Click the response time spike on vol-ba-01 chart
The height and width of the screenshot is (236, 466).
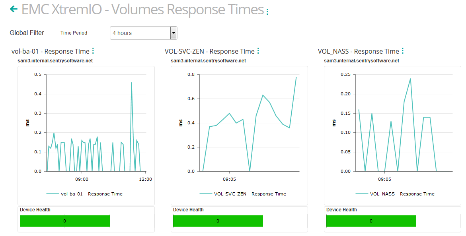(x=131, y=83)
